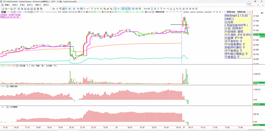Open the 5 分鐘 resolution dropdown
The image size is (265, 131).
(x=28, y=12)
